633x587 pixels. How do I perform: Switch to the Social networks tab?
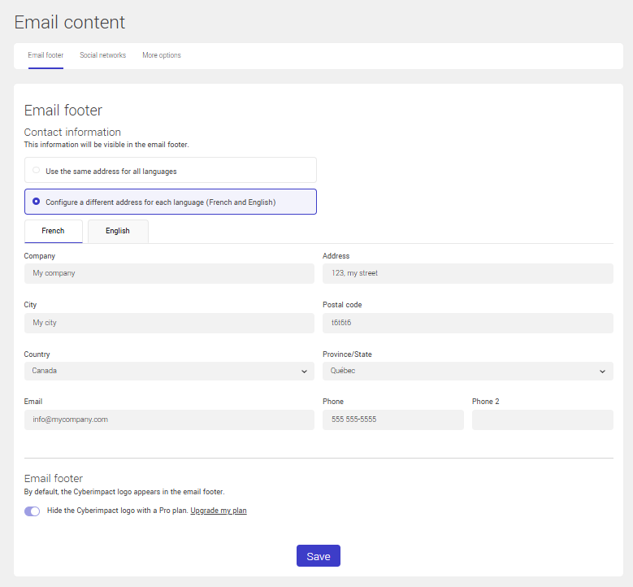[x=103, y=55]
